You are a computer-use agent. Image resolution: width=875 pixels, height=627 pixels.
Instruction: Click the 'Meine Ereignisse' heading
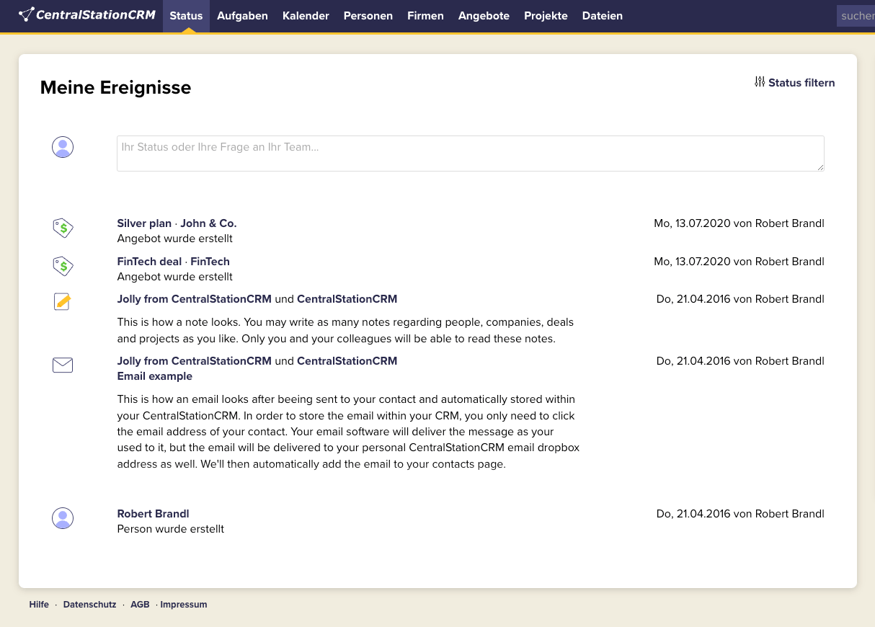116,88
